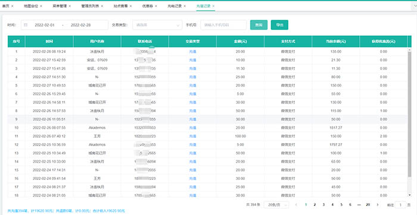The image size is (417, 215).
Task: Go to page 5 in pagination
Action: coord(341,205)
